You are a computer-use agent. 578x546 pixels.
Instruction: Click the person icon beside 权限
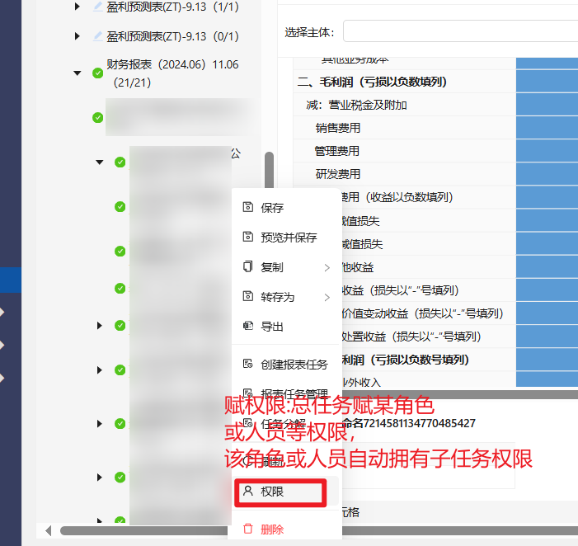pyautogui.click(x=248, y=491)
